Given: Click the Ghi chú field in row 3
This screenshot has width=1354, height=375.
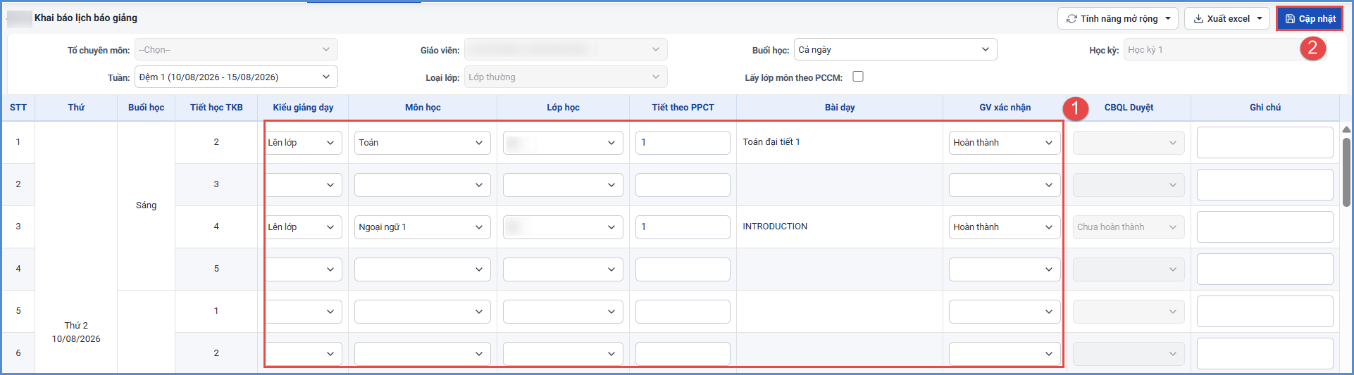Looking at the screenshot, I should 1265,227.
